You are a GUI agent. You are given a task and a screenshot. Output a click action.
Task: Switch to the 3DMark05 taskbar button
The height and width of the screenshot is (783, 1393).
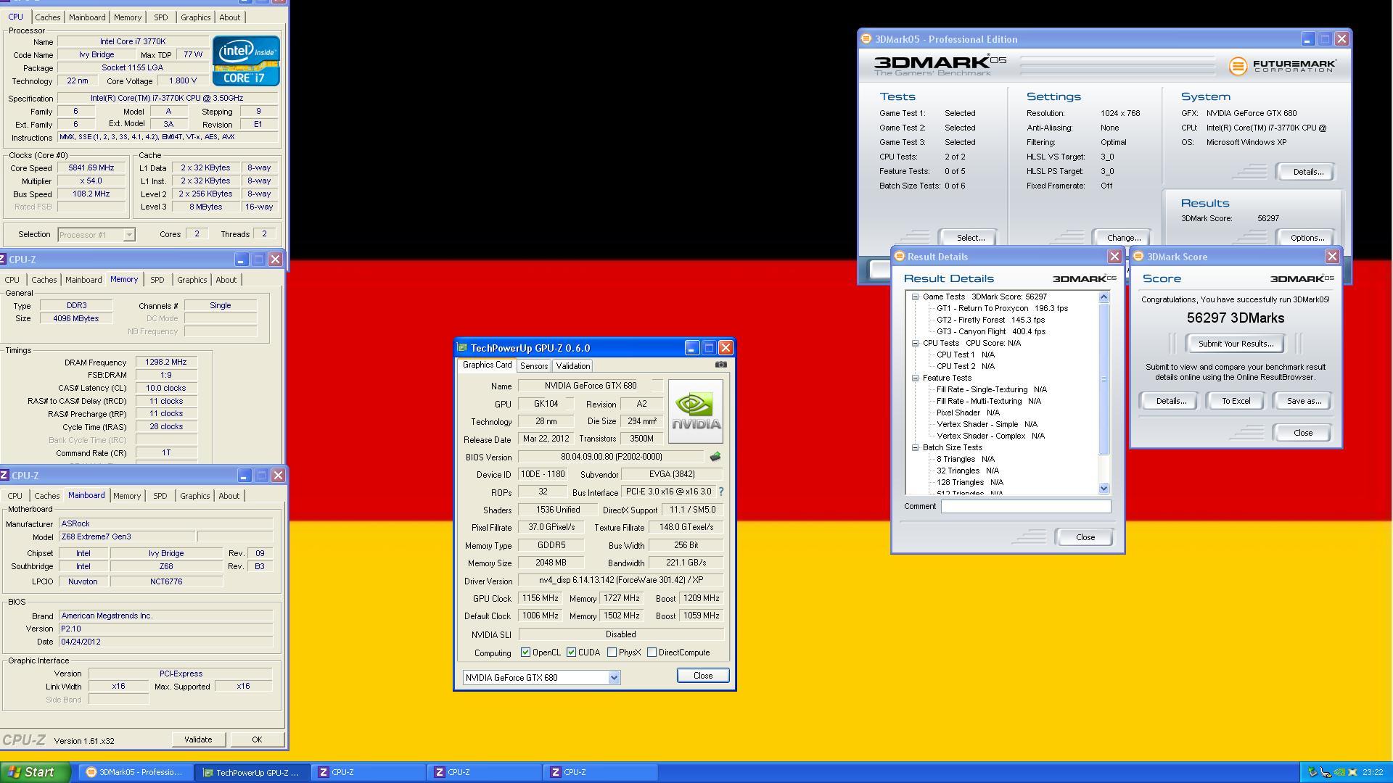135,772
